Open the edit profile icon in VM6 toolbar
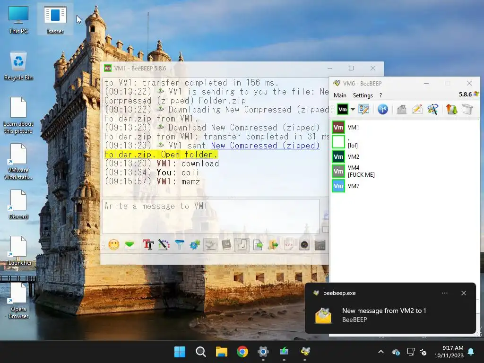 point(363,109)
